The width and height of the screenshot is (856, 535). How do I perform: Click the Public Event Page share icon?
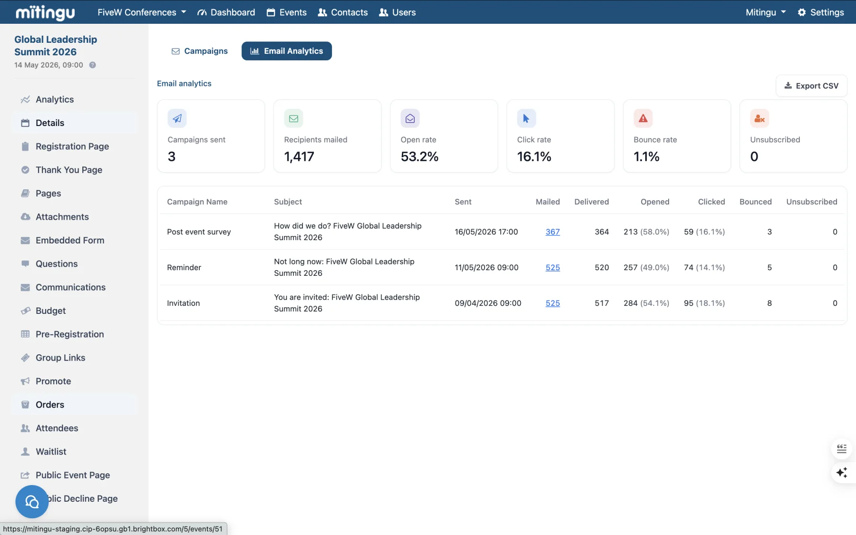(x=25, y=475)
